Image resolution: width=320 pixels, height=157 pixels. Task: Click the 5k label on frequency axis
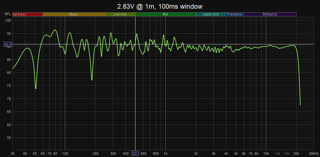click(236, 154)
